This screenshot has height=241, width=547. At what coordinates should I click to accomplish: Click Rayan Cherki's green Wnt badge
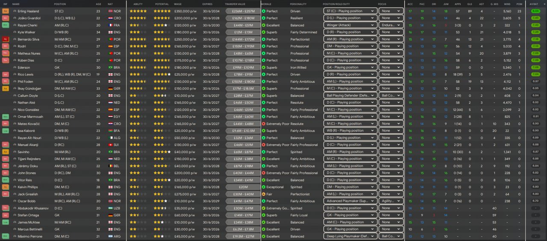(x=6, y=25)
